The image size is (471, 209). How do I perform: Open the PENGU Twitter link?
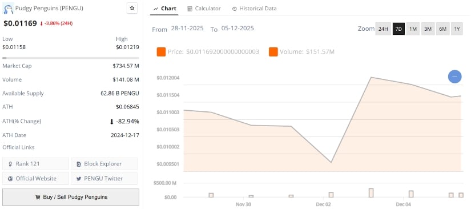pyautogui.click(x=104, y=178)
